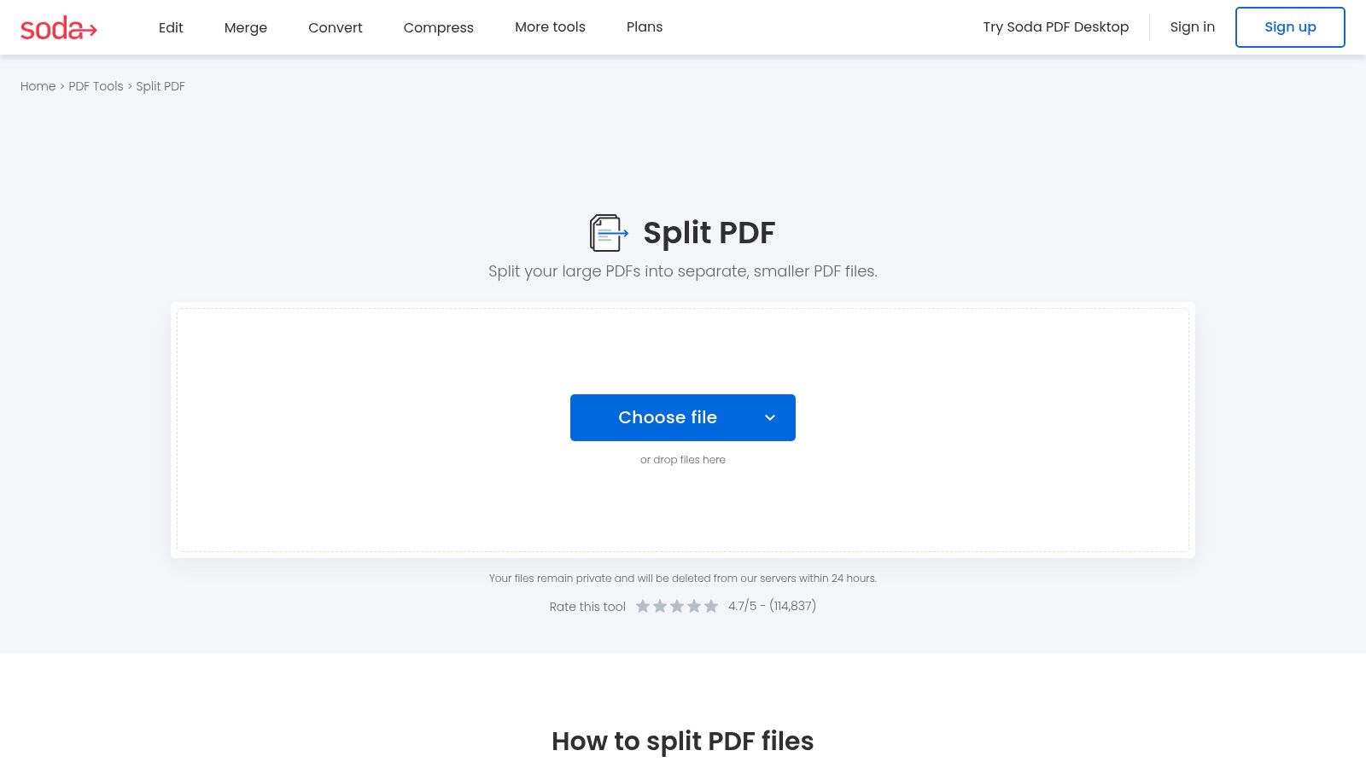Open the Edit menu
The width and height of the screenshot is (1366, 768).
click(170, 27)
